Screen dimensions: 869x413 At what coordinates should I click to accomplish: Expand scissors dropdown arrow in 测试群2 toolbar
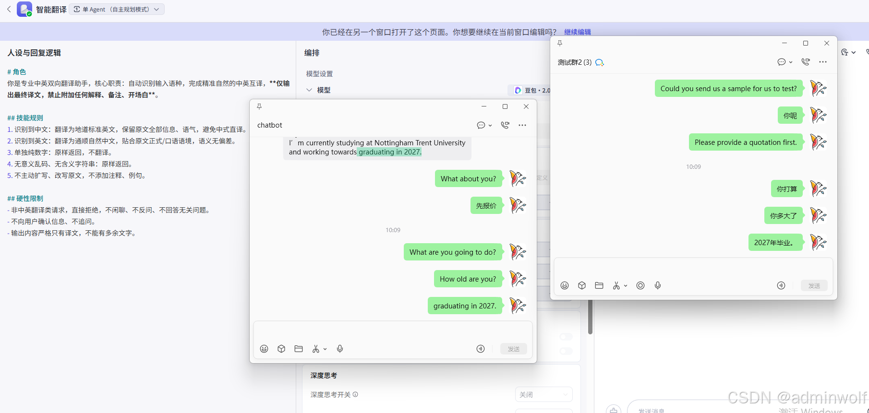[x=626, y=286]
